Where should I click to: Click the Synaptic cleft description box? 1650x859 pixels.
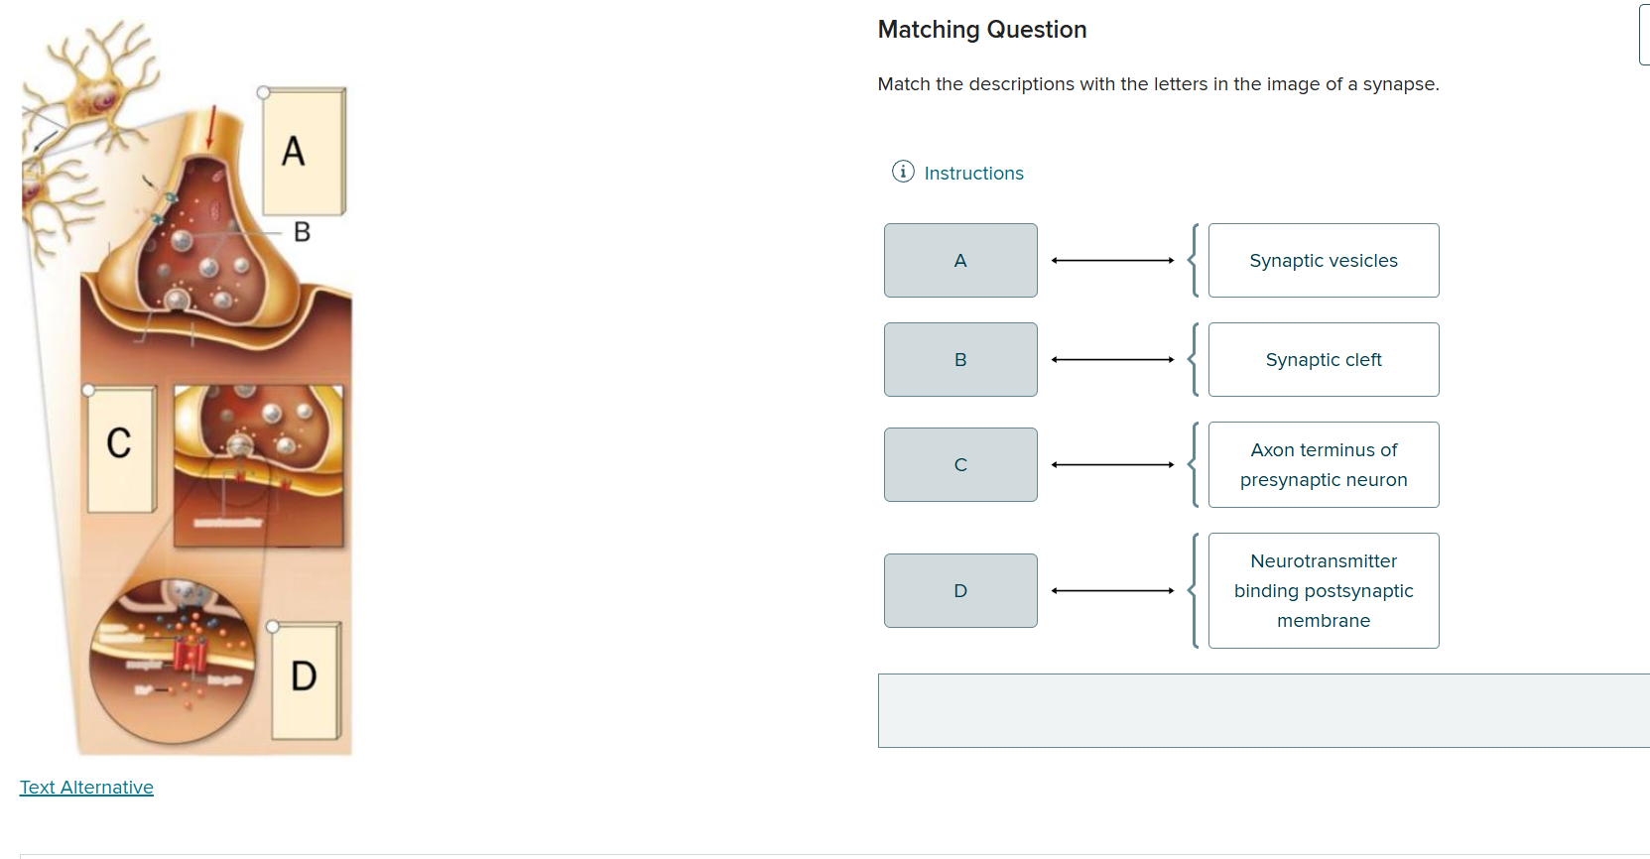pos(1323,359)
